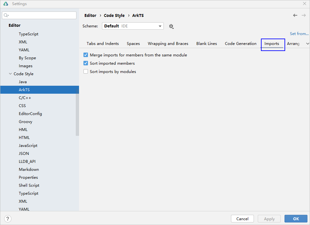The width and height of the screenshot is (310, 225).
Task: Navigate back with the left arrow icon
Action: (295, 15)
